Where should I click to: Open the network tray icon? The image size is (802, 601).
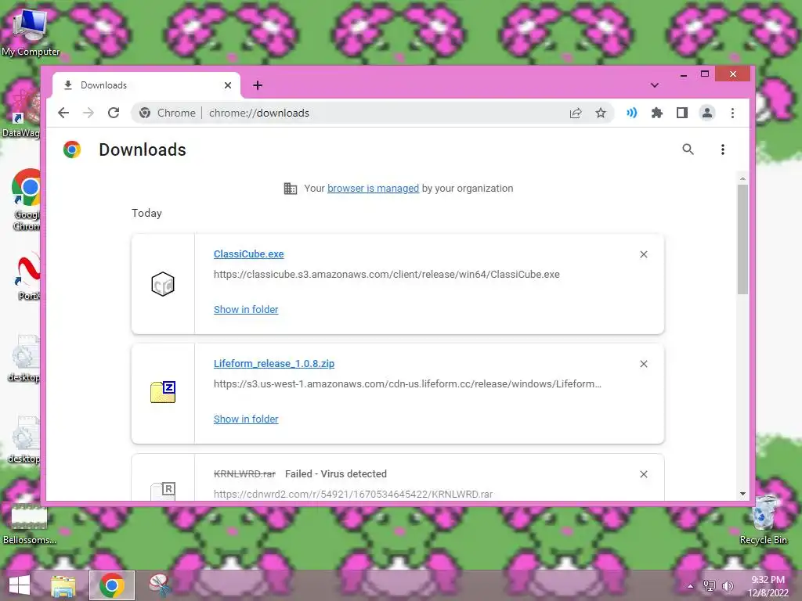[x=710, y=586]
